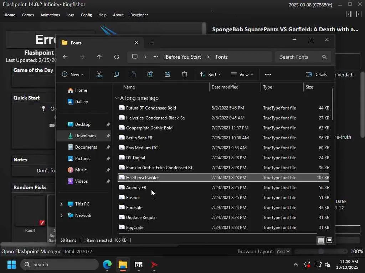Image resolution: width=365 pixels, height=273 pixels.
Task: Open Microsoft Edge from taskbar
Action: [x=107, y=264]
